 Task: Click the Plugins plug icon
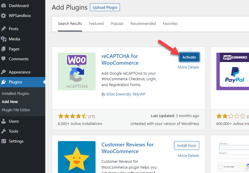[4, 82]
